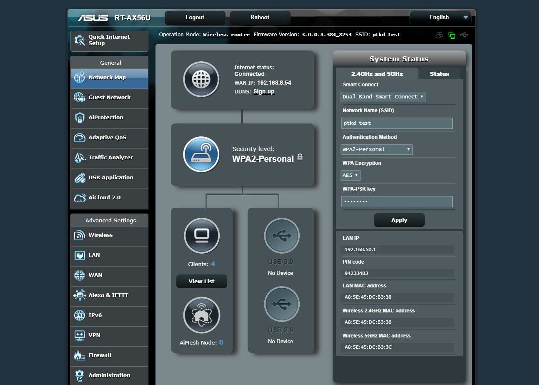Viewport: 539px width, 385px height.
Task: Click the Wireless router operation mode link
Action: [x=226, y=35]
